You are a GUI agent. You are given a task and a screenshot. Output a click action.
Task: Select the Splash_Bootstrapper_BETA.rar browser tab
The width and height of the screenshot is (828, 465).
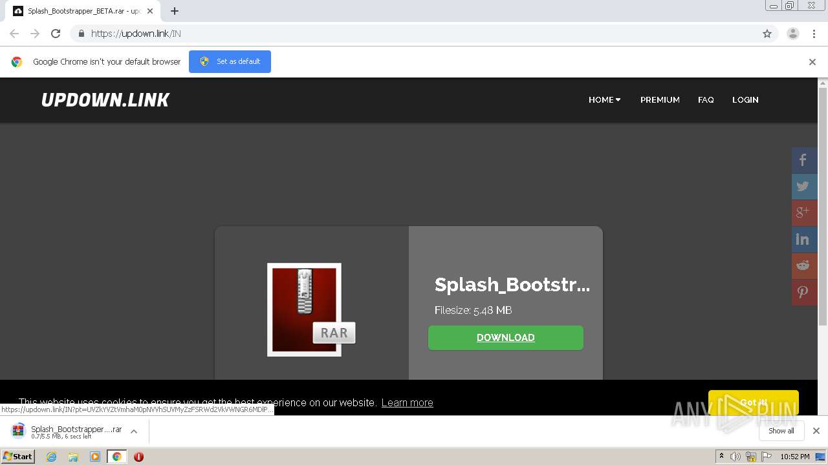(x=83, y=11)
